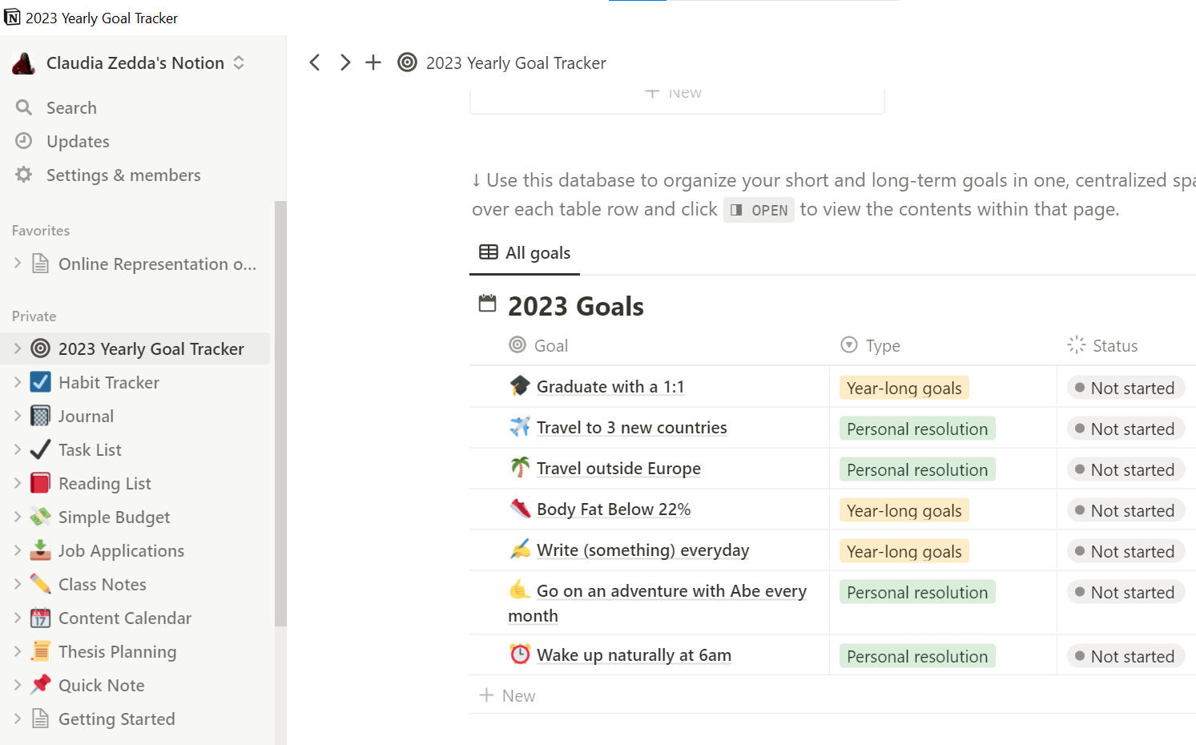The height and width of the screenshot is (745, 1196).
Task: Click the Content Calendar icon
Action: coord(40,618)
